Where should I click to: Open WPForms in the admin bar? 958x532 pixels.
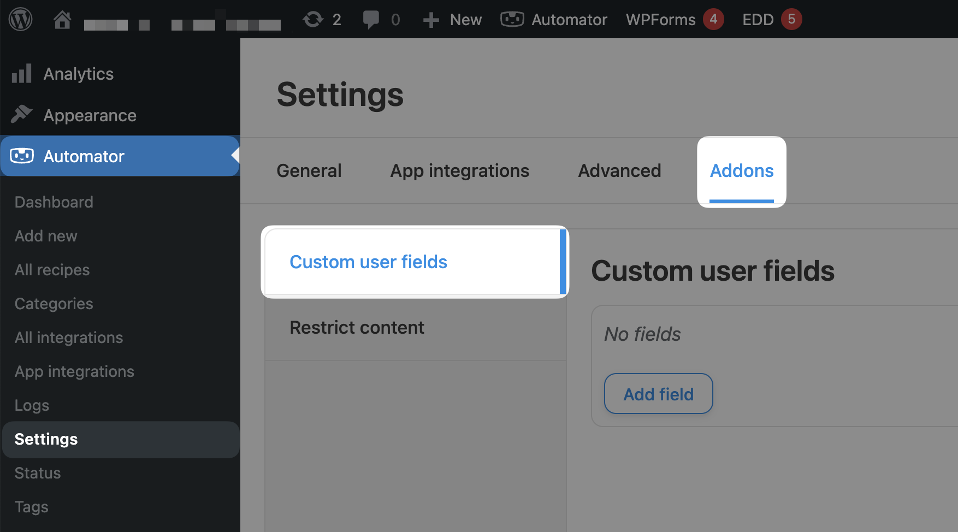click(660, 20)
